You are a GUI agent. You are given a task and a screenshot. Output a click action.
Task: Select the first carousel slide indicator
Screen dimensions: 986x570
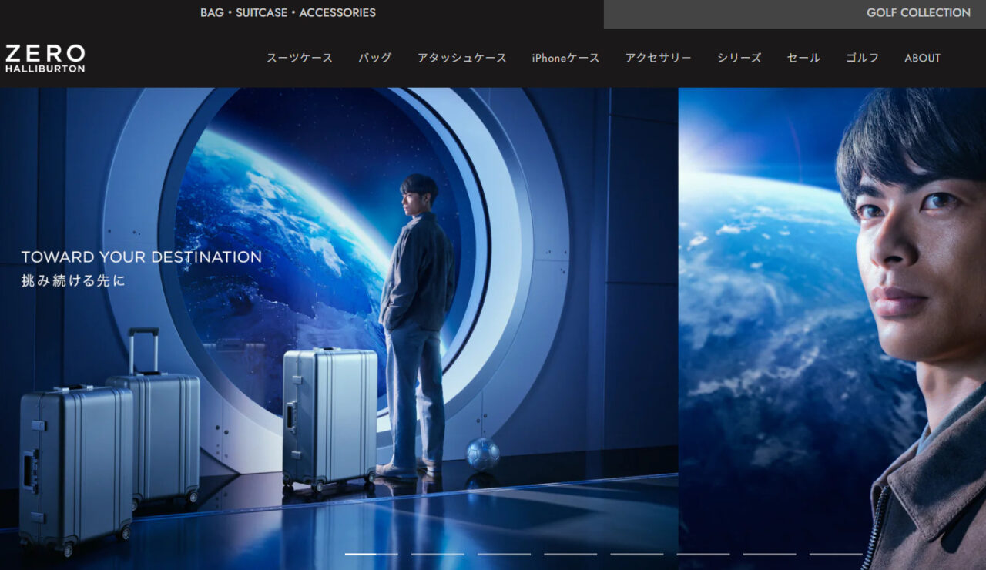click(371, 554)
